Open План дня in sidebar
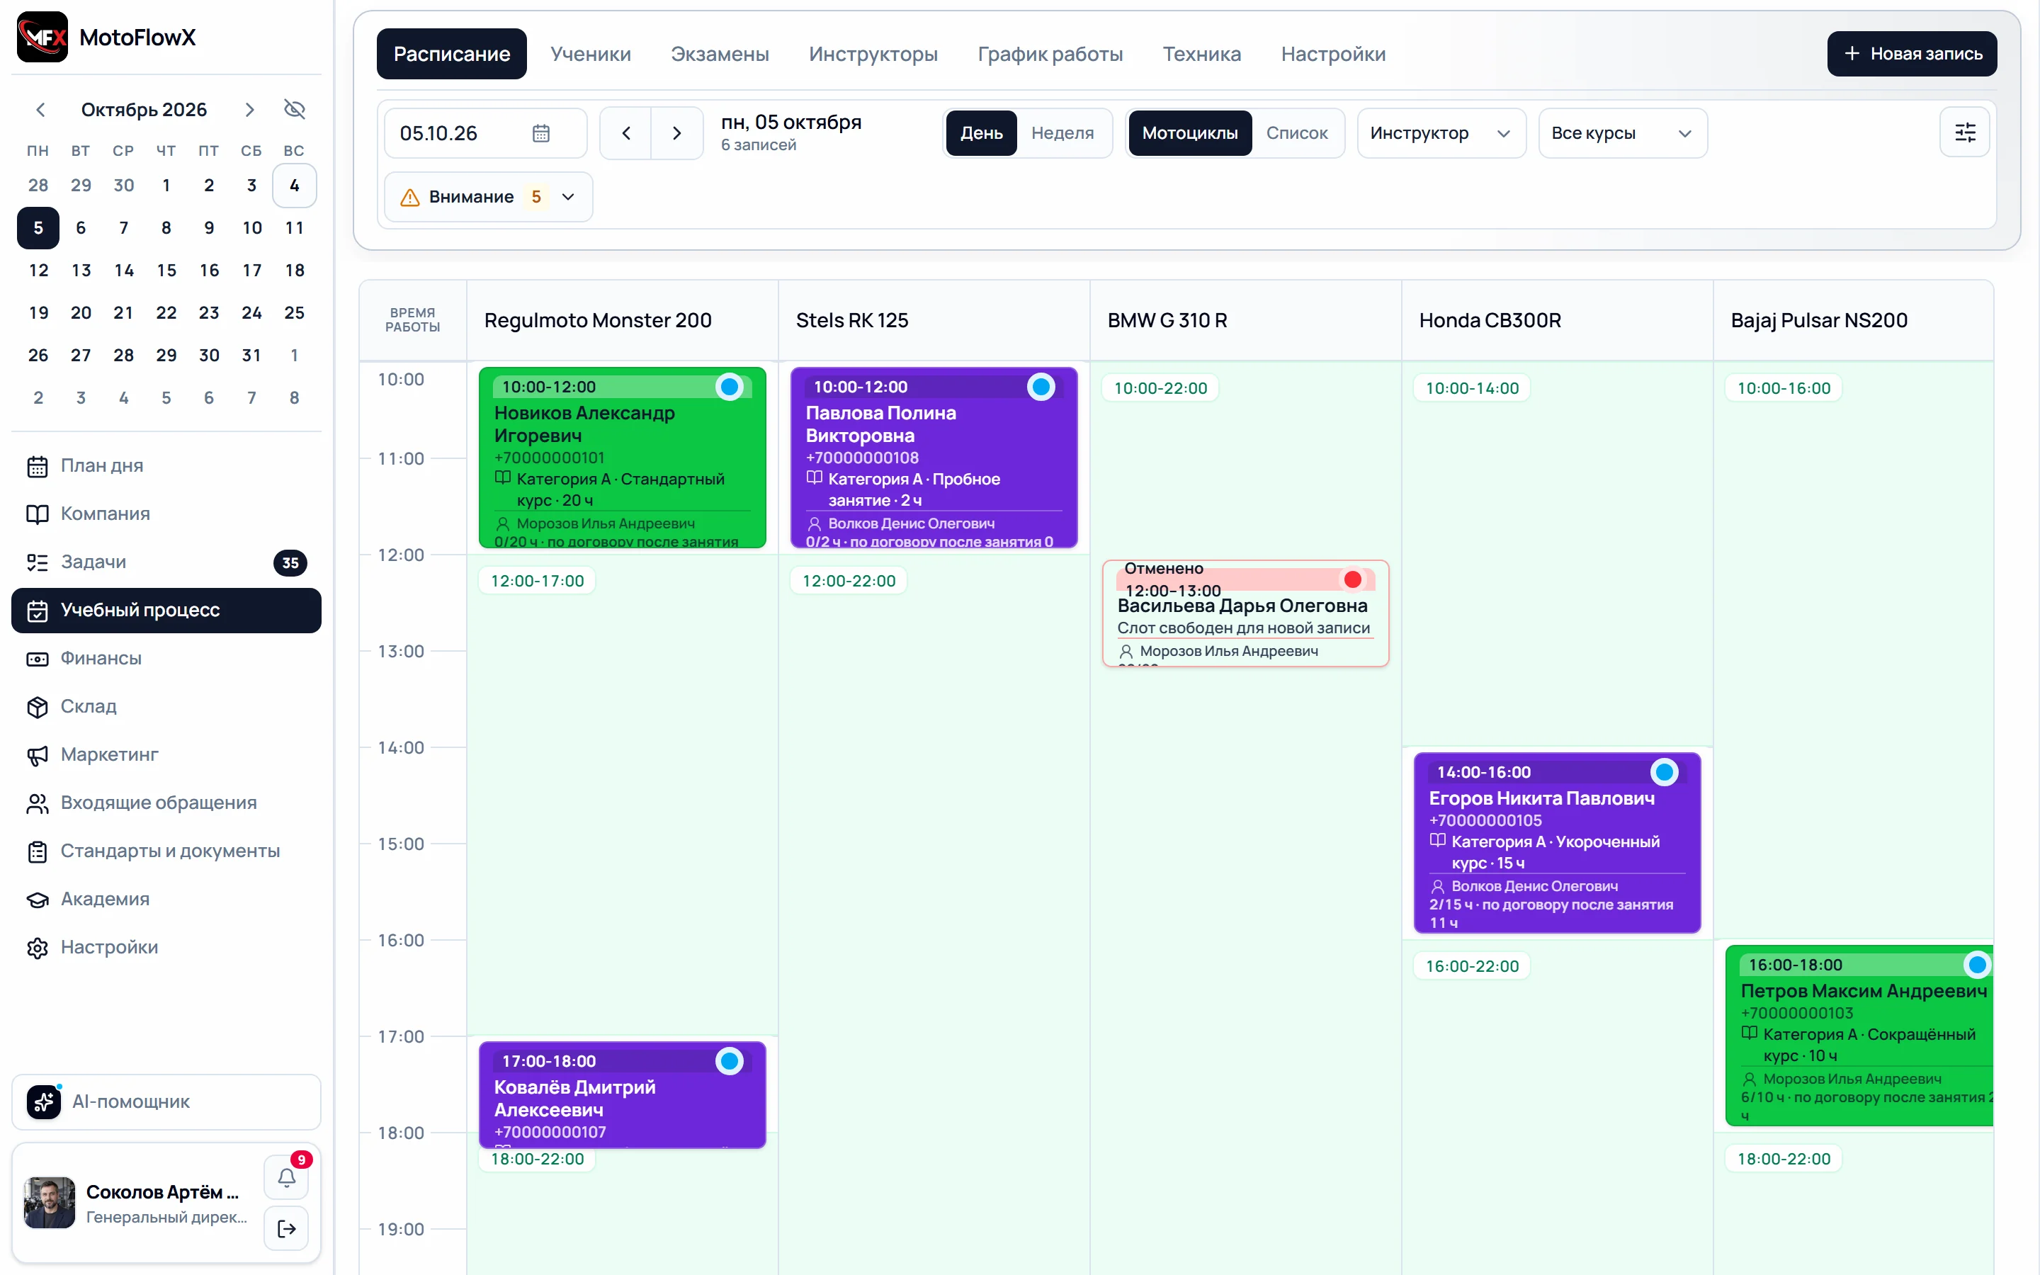 pyautogui.click(x=166, y=465)
